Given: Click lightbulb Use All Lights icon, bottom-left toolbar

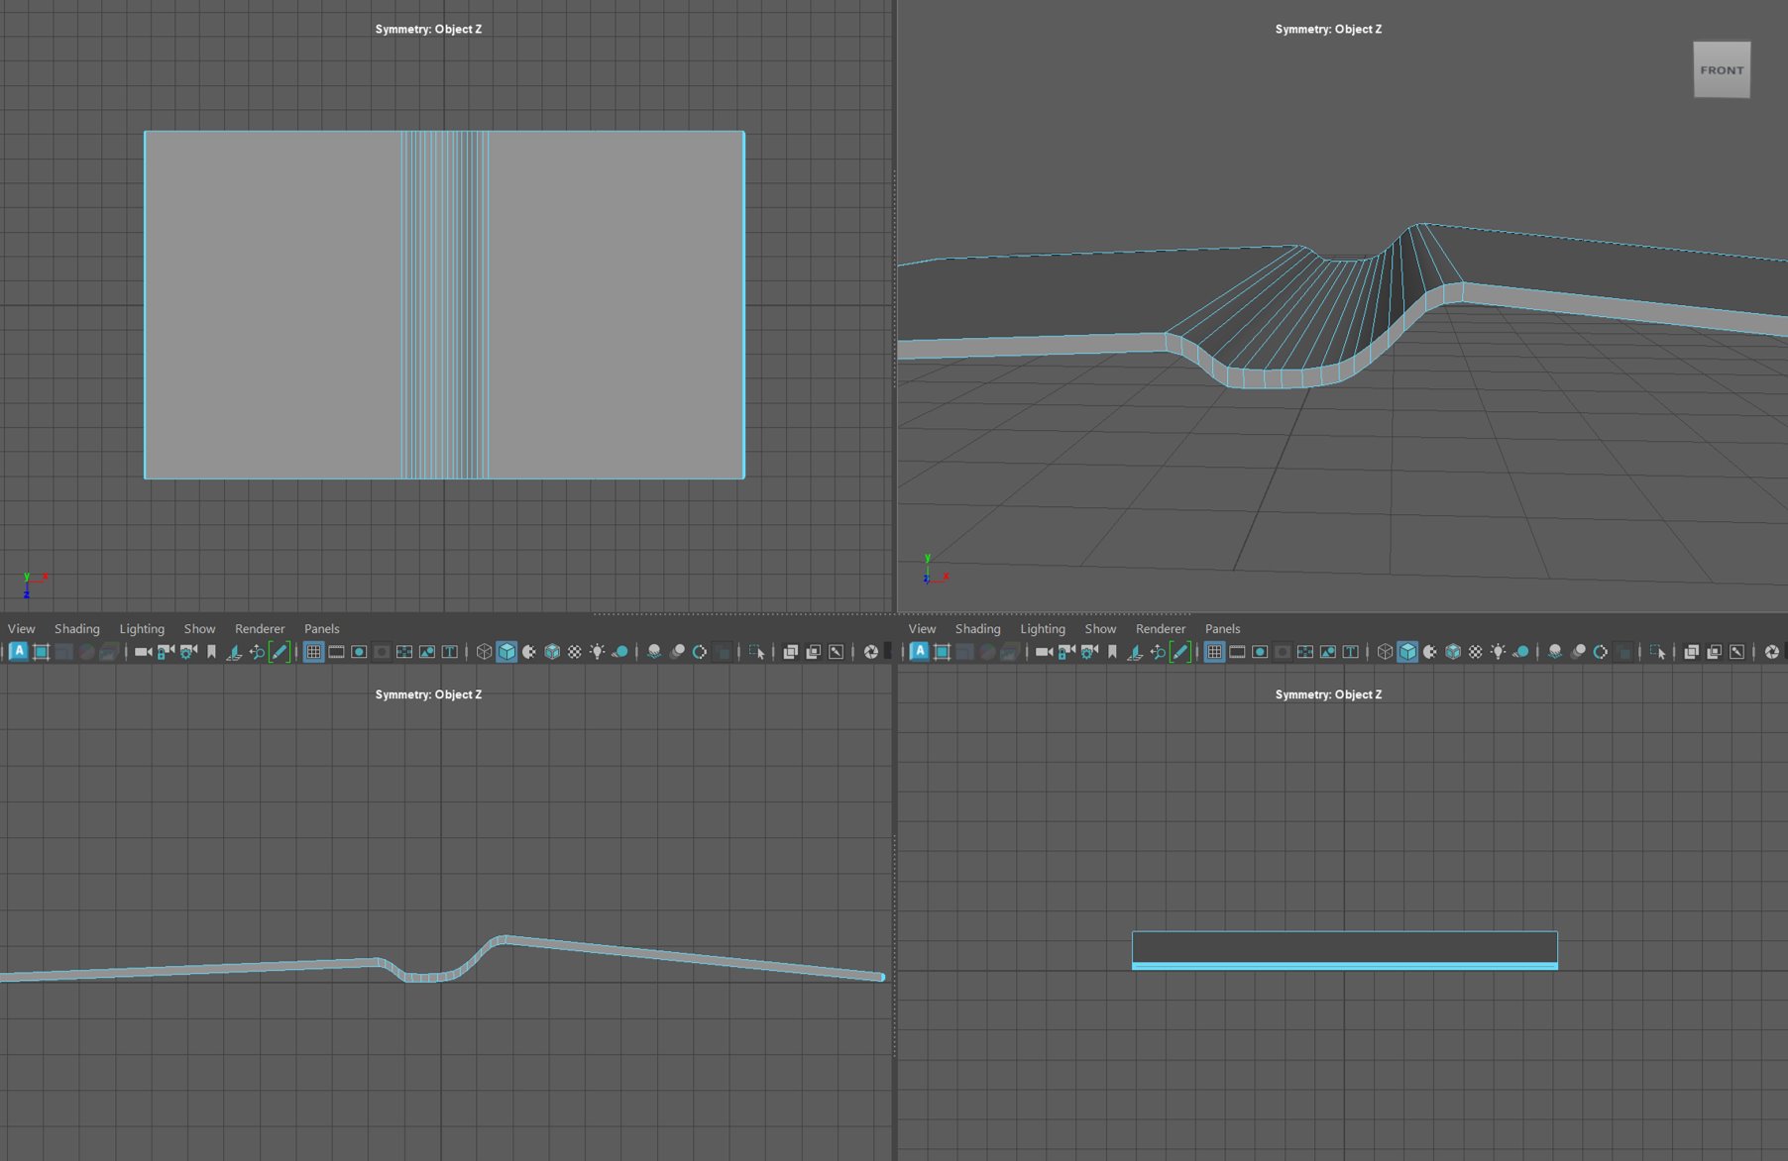Looking at the screenshot, I should tap(597, 652).
